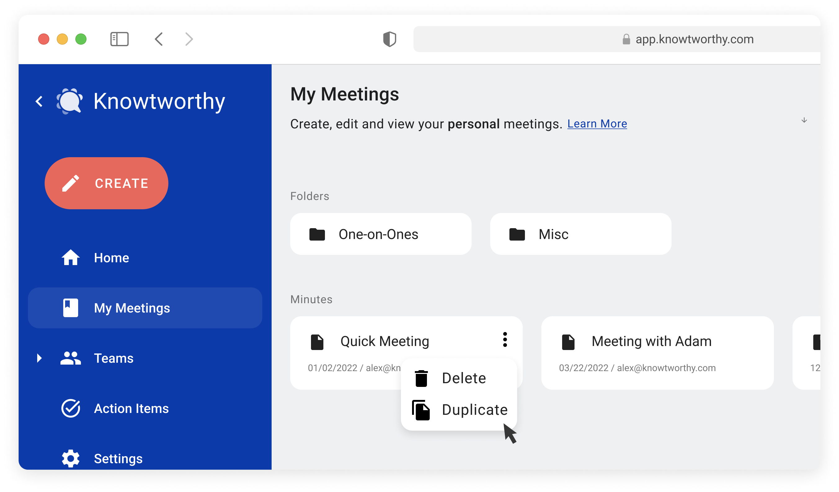Select My Meetings in the sidebar
This screenshot has width=839, height=492.
145,308
